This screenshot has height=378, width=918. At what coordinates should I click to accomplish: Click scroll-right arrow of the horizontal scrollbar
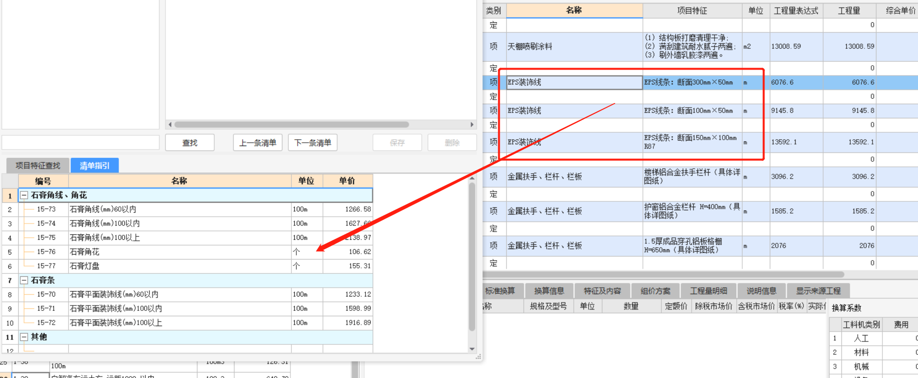(x=472, y=124)
